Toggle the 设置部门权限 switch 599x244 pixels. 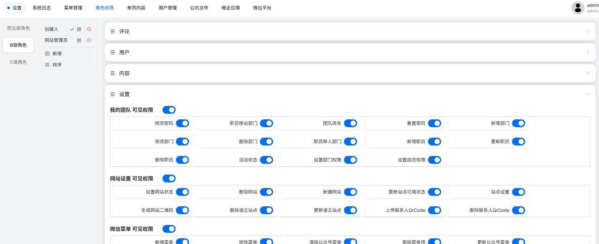point(351,160)
